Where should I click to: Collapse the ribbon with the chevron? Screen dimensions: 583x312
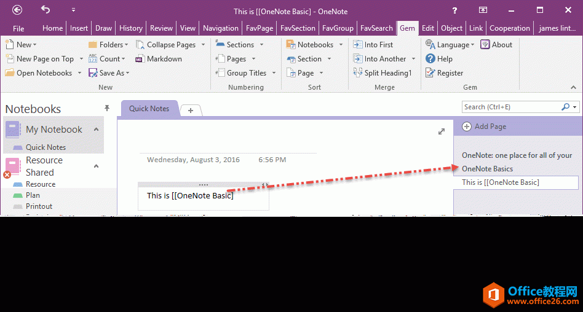(574, 87)
